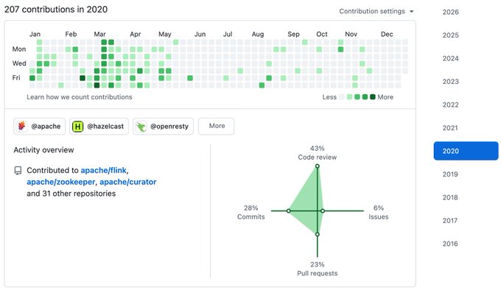The width and height of the screenshot is (501, 293).
Task: Click the Commits point on radar chart
Action: click(x=289, y=211)
